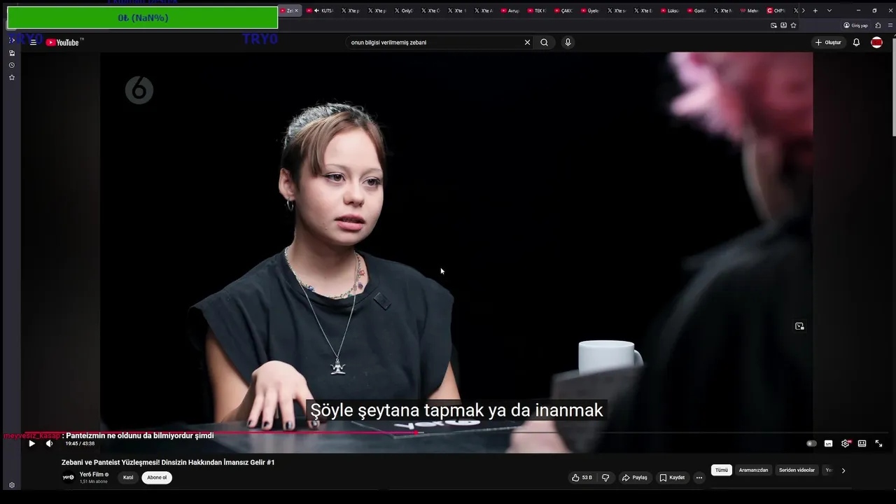Click the download icon in address bar
Screen dimensions: 896x504
(783, 25)
